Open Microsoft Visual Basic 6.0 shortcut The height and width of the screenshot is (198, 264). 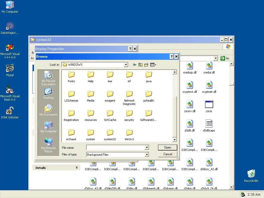[x=10, y=93]
